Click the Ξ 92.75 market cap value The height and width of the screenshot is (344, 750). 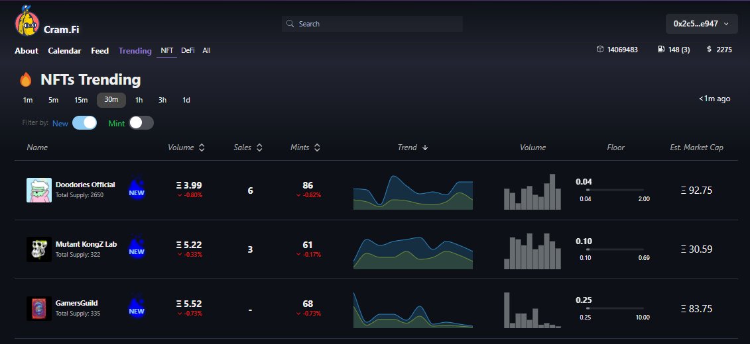click(x=696, y=191)
